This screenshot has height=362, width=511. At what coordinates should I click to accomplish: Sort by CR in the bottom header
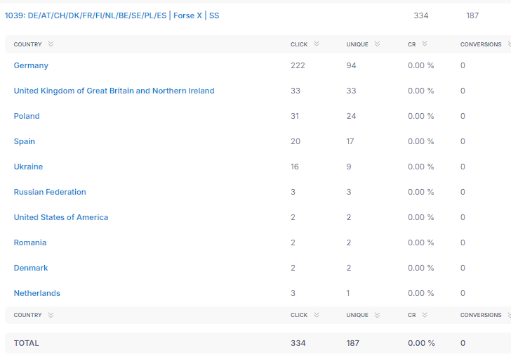click(424, 315)
